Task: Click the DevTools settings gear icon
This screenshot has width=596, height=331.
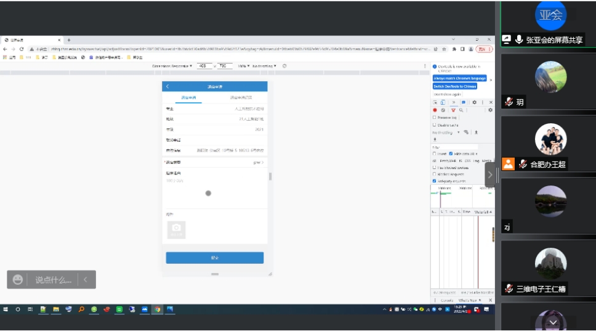Action: (474, 102)
